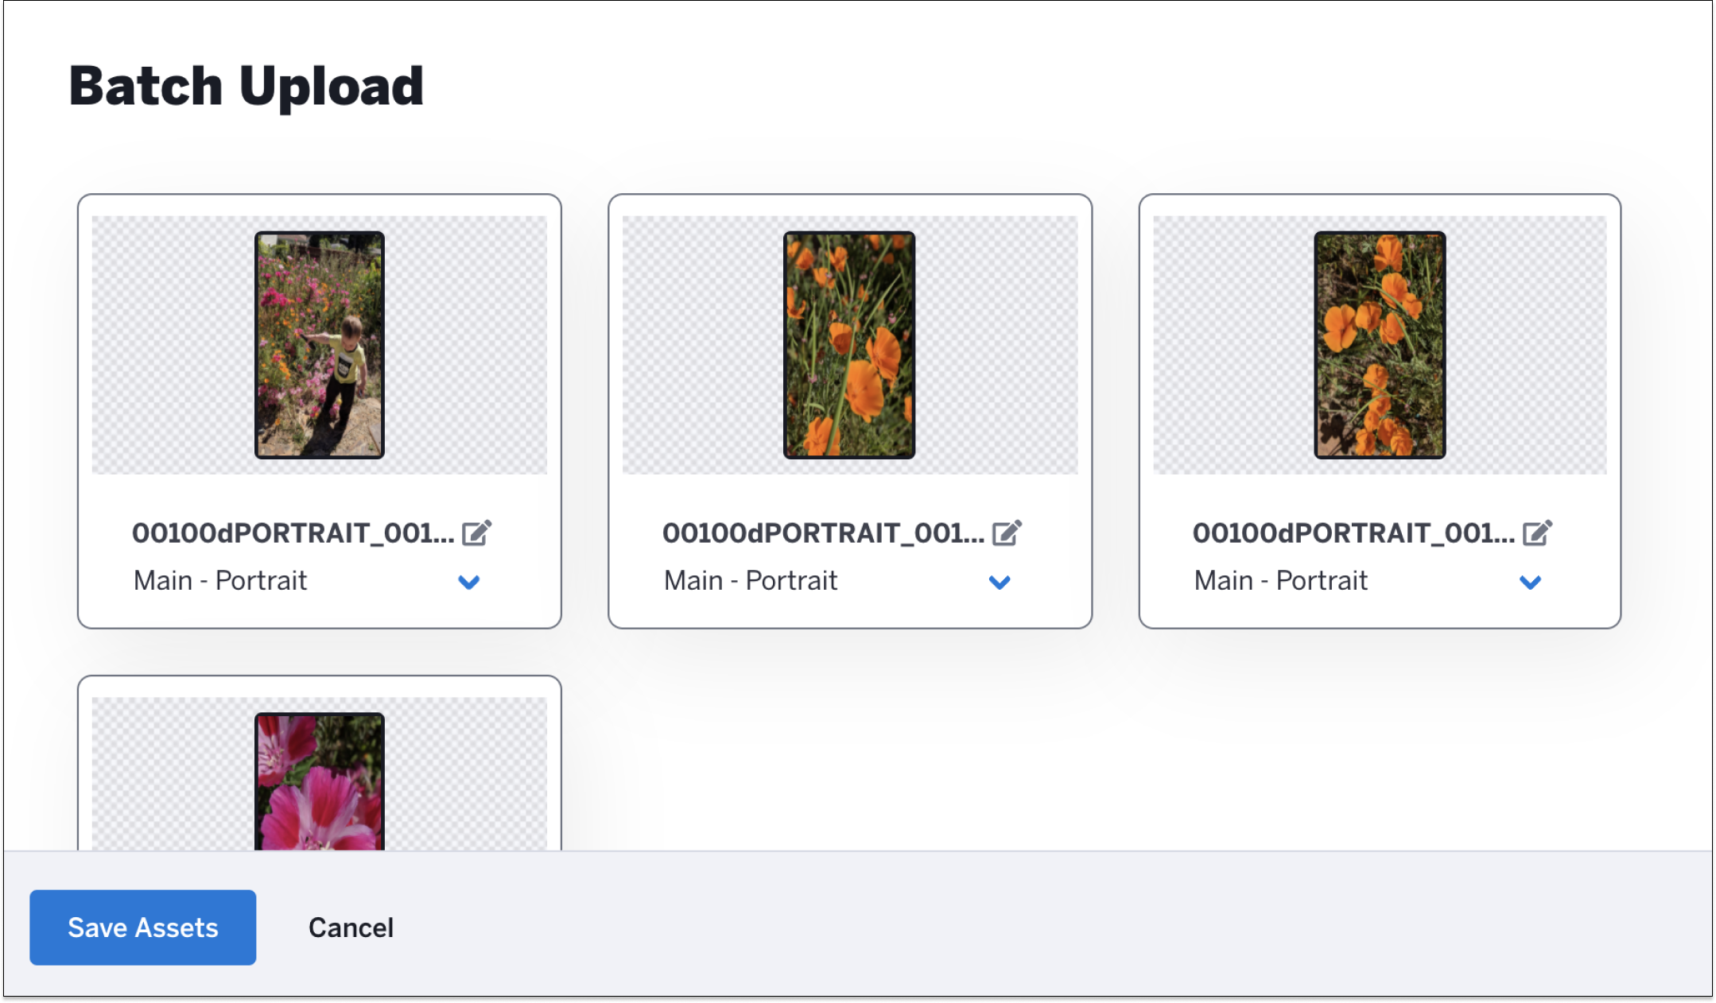The height and width of the screenshot is (1003, 1716).
Task: Expand Main - Portrait chevron on first card
Action: point(469,583)
